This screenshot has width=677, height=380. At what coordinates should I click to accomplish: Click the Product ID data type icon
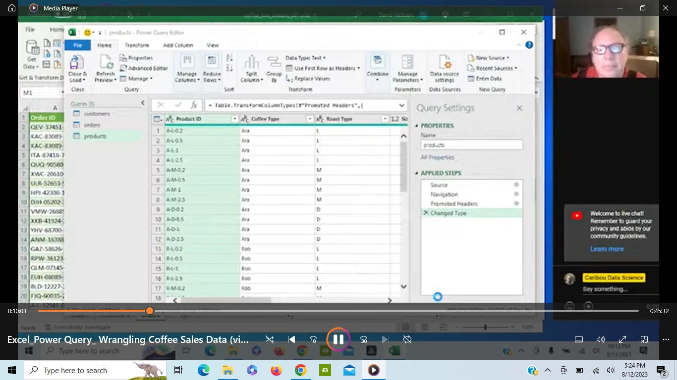169,119
